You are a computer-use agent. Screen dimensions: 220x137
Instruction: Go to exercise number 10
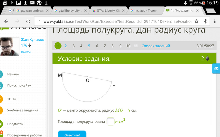[x=128, y=46]
